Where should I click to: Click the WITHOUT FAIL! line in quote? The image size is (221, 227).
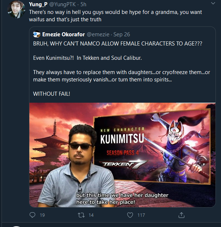[52, 94]
